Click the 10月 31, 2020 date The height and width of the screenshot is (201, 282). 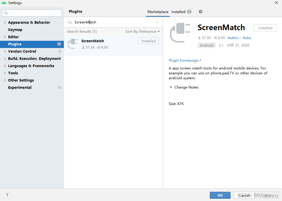(x=238, y=45)
